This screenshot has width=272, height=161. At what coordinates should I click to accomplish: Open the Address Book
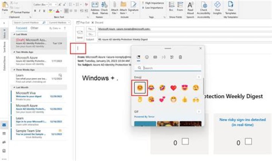click(95, 8)
